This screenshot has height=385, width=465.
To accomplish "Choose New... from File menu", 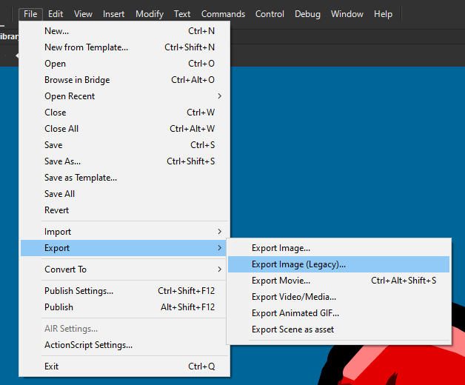I will (x=124, y=31).
